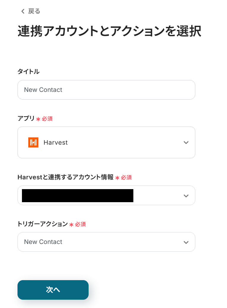Open the アプリ dropdown showing Harvest
The image size is (227, 308).
point(106,143)
